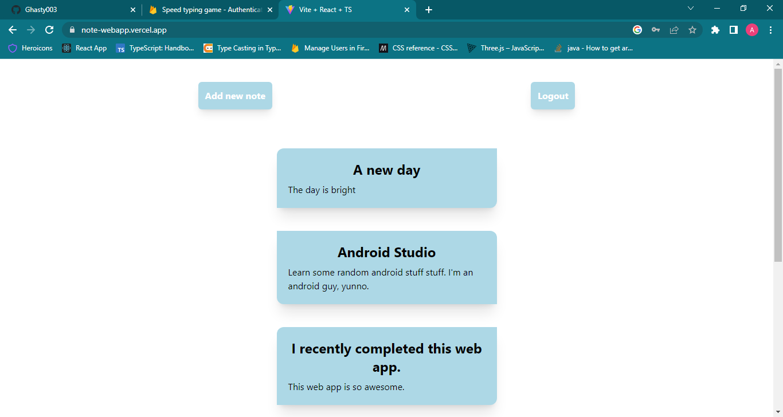Open the saved passwords key icon
The height and width of the screenshot is (417, 783).
point(656,30)
